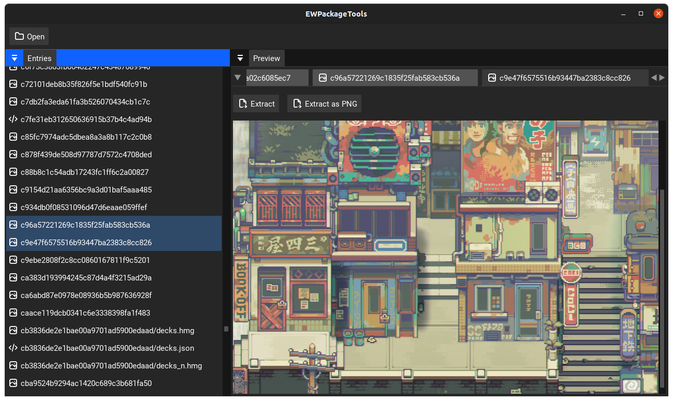Click the image icon beside the decks_n.hmg entry
Screen dimensions: 673x401
[x=13, y=365]
